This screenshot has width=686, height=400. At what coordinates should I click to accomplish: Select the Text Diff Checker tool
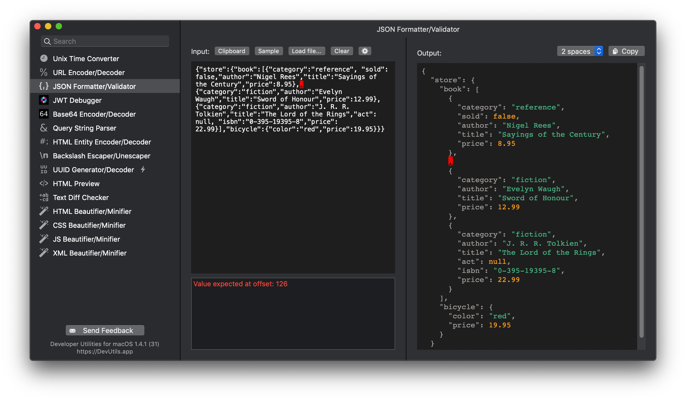[82, 197]
